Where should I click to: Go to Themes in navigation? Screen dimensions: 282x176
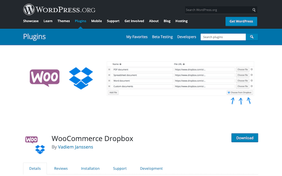(x=64, y=21)
